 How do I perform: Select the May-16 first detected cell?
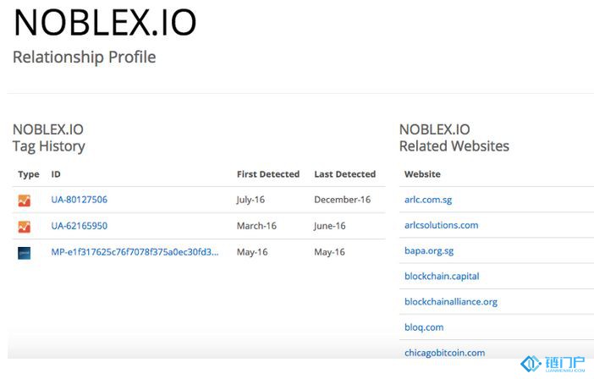coord(252,252)
